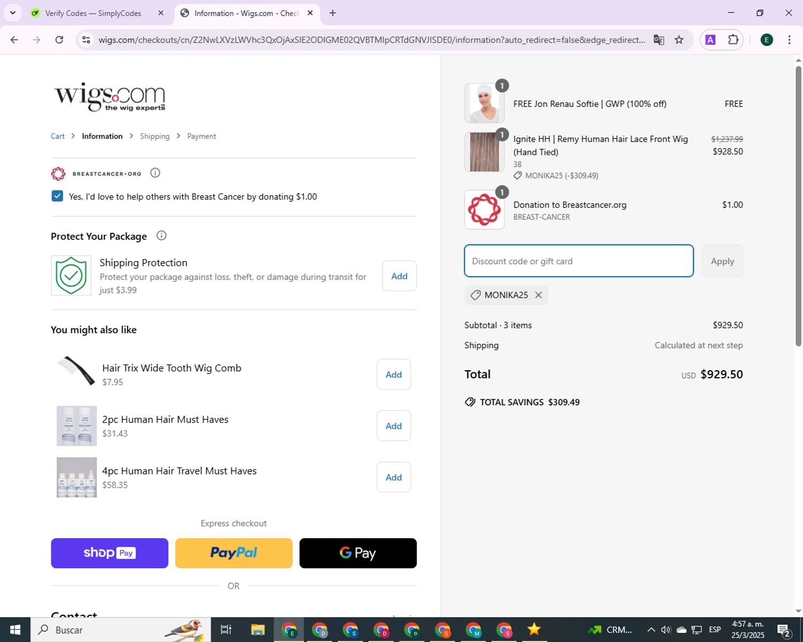Open the Extensions puzzle icon
The width and height of the screenshot is (803, 642).
[733, 40]
